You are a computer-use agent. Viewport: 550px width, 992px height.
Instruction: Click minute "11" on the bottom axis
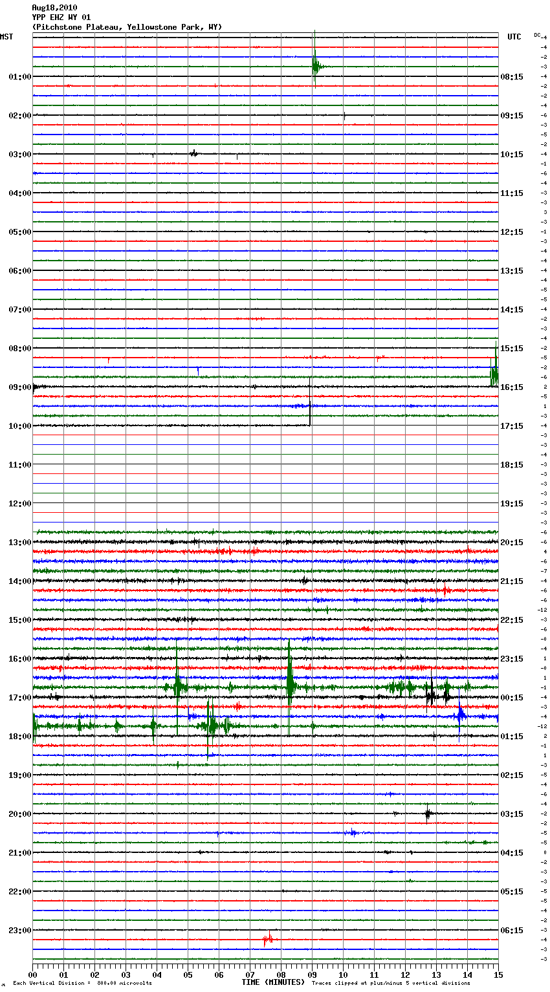coord(374,975)
